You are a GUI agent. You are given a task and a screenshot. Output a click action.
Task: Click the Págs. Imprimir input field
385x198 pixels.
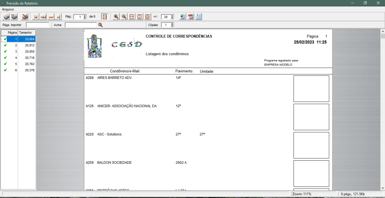point(37,25)
